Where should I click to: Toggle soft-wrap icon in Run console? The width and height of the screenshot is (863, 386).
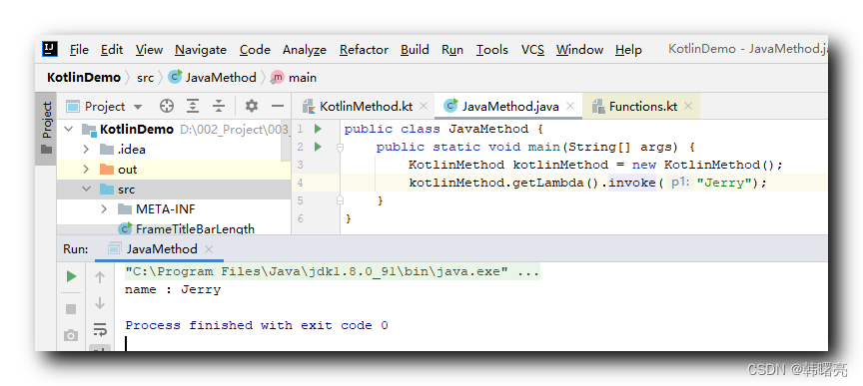click(100, 329)
